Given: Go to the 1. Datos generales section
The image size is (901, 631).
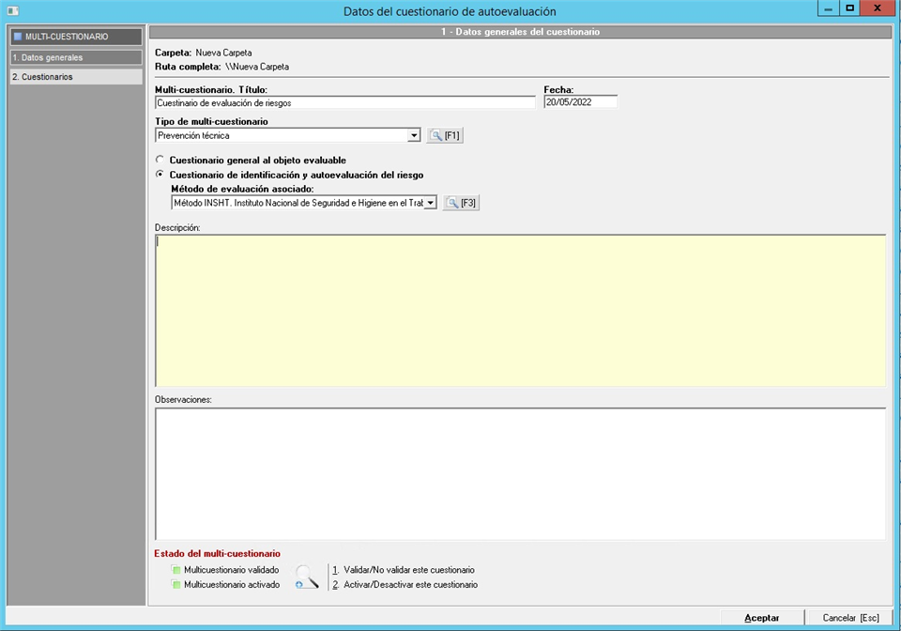Looking at the screenshot, I should coord(75,57).
